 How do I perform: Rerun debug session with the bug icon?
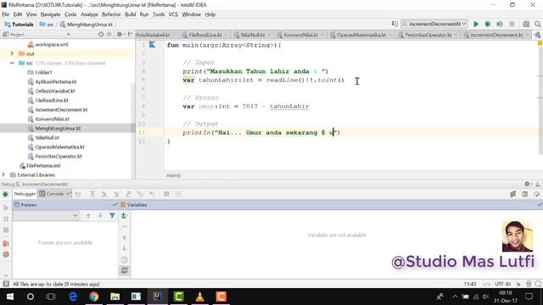pyautogui.click(x=6, y=194)
